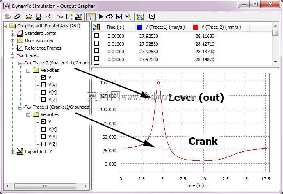Click the blue Trace:1 color swatch
This screenshot has width=283, height=194.
tap(139, 27)
